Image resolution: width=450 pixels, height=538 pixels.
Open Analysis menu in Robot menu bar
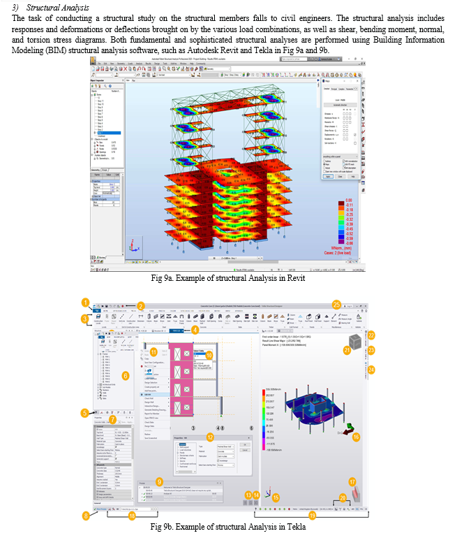(139, 64)
